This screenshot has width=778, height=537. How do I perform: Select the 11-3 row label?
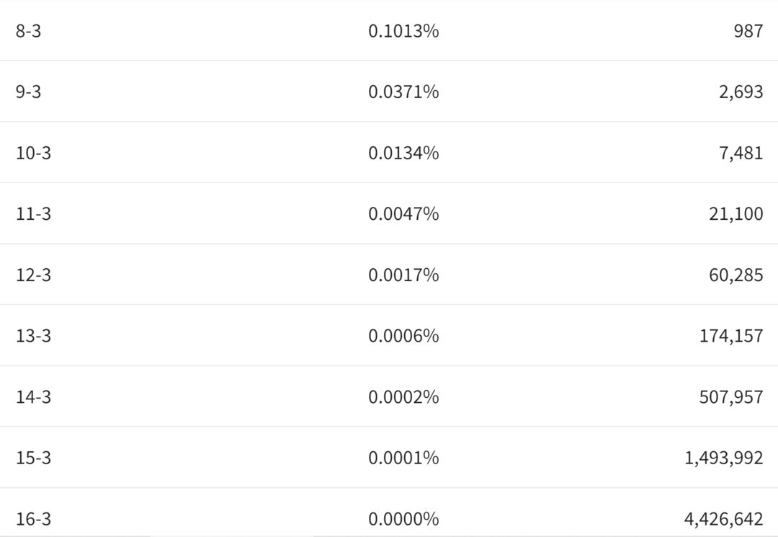pyautogui.click(x=33, y=214)
